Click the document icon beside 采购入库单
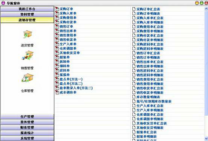Viewport: 208px width, 141px height. pos(57,13)
